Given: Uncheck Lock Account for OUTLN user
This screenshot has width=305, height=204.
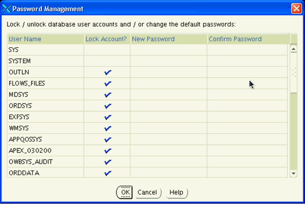Looking at the screenshot, I should (108, 72).
